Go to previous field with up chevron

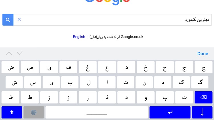[x=9, y=53]
